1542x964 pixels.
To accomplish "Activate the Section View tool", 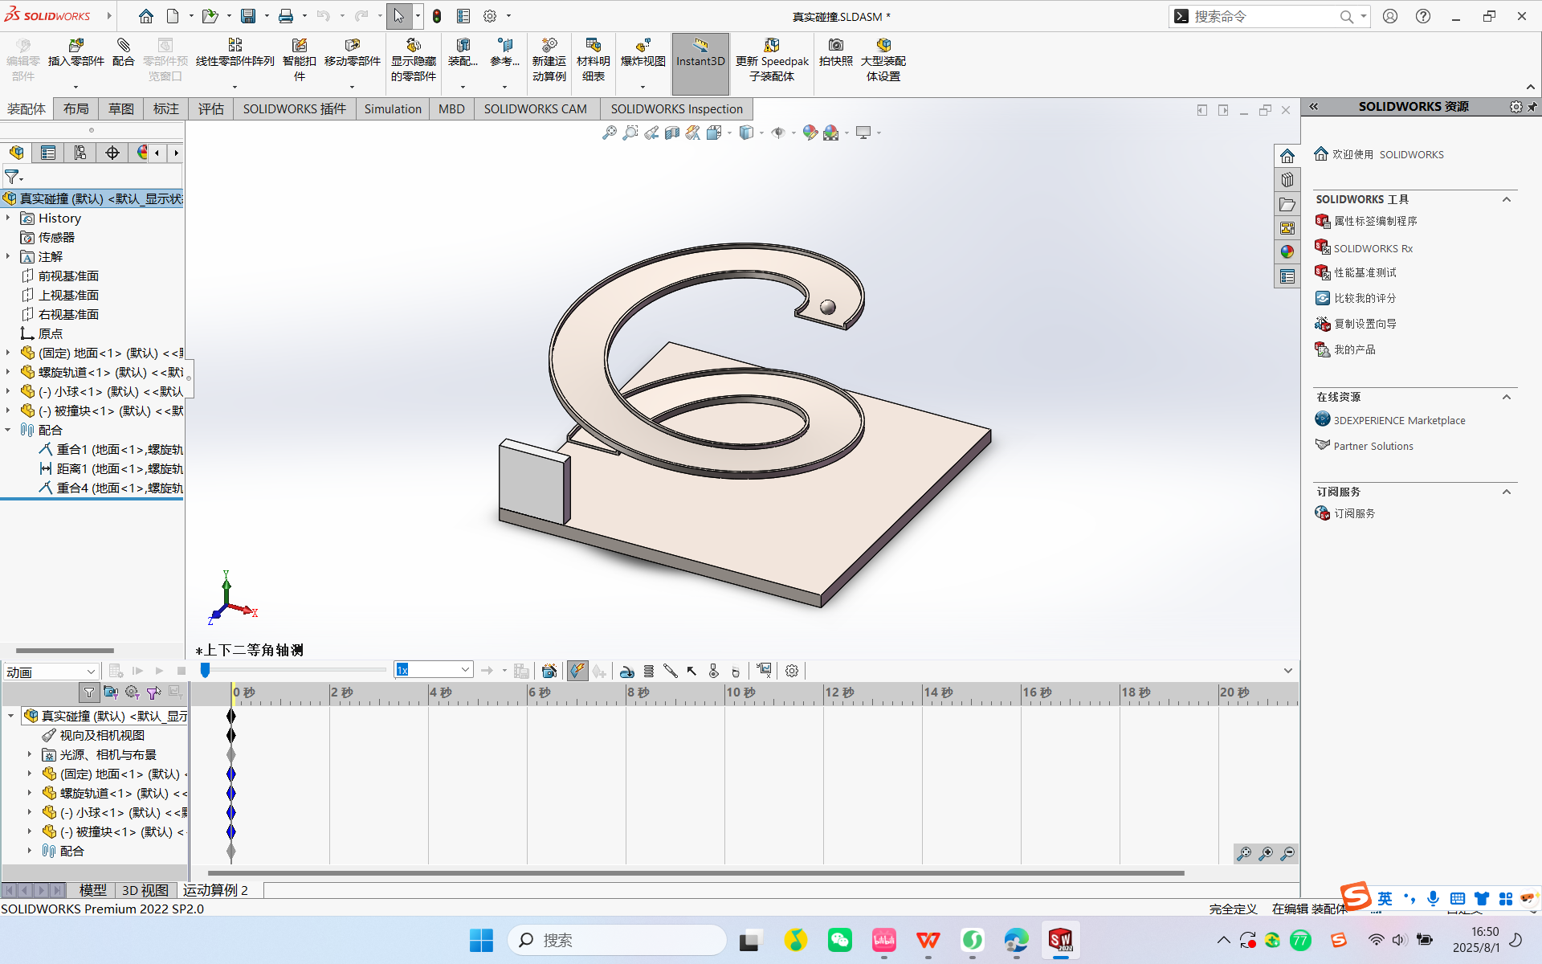I will 673,132.
